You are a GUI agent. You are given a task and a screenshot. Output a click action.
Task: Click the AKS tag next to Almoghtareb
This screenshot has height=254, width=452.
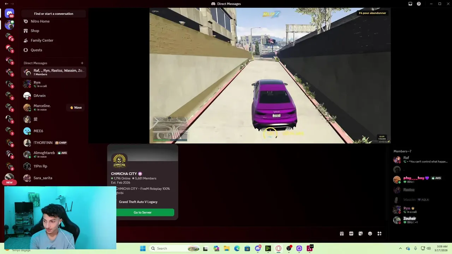62,153
